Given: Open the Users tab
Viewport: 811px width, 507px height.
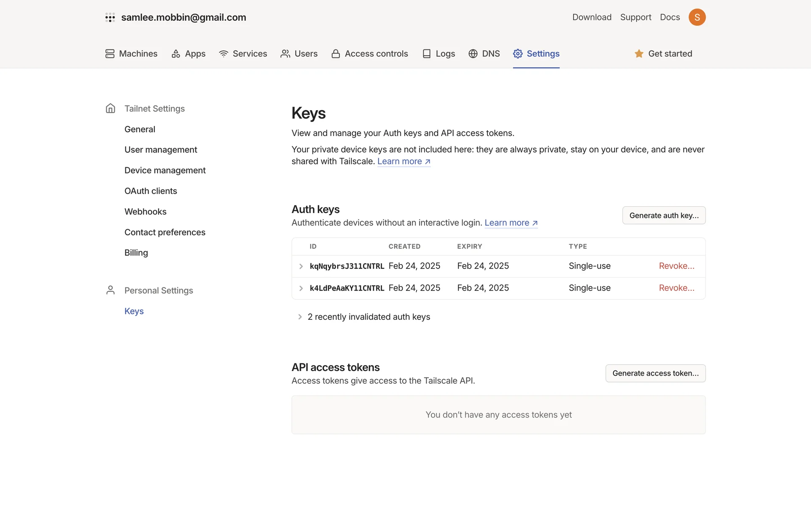Looking at the screenshot, I should click(299, 54).
